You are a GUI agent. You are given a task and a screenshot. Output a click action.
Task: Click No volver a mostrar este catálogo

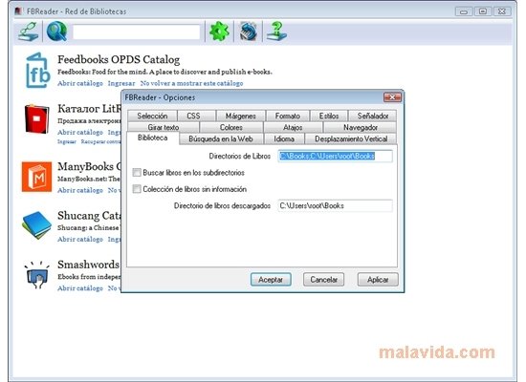(191, 83)
